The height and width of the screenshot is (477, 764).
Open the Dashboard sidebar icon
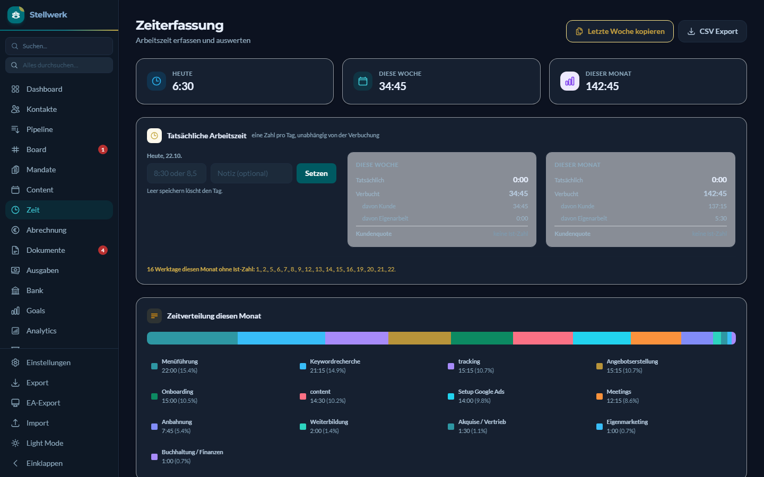(15, 89)
